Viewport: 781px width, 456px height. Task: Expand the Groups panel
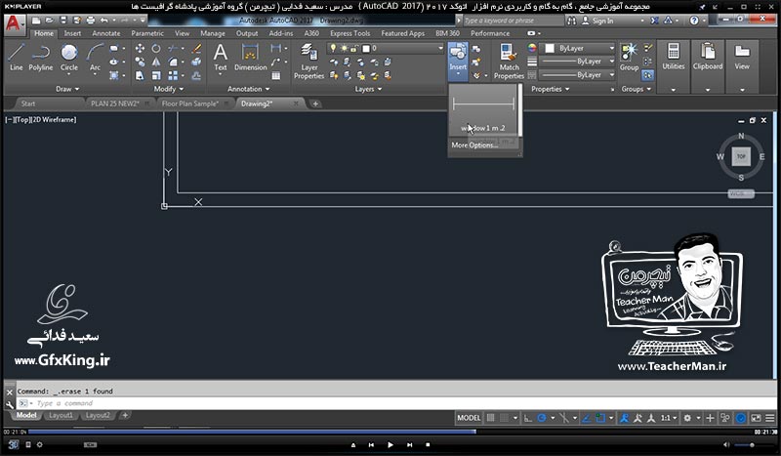point(637,89)
